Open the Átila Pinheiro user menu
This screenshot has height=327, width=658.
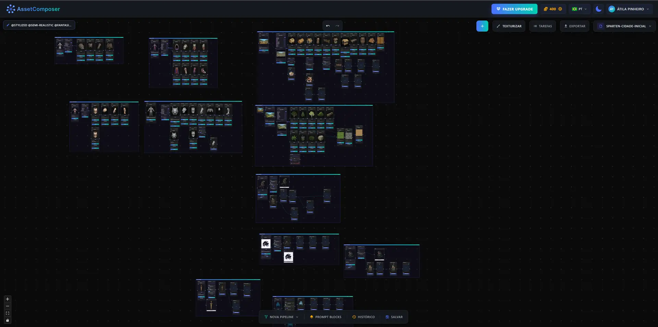click(x=629, y=9)
